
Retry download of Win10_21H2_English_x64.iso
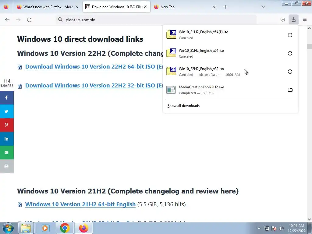pyautogui.click(x=290, y=53)
